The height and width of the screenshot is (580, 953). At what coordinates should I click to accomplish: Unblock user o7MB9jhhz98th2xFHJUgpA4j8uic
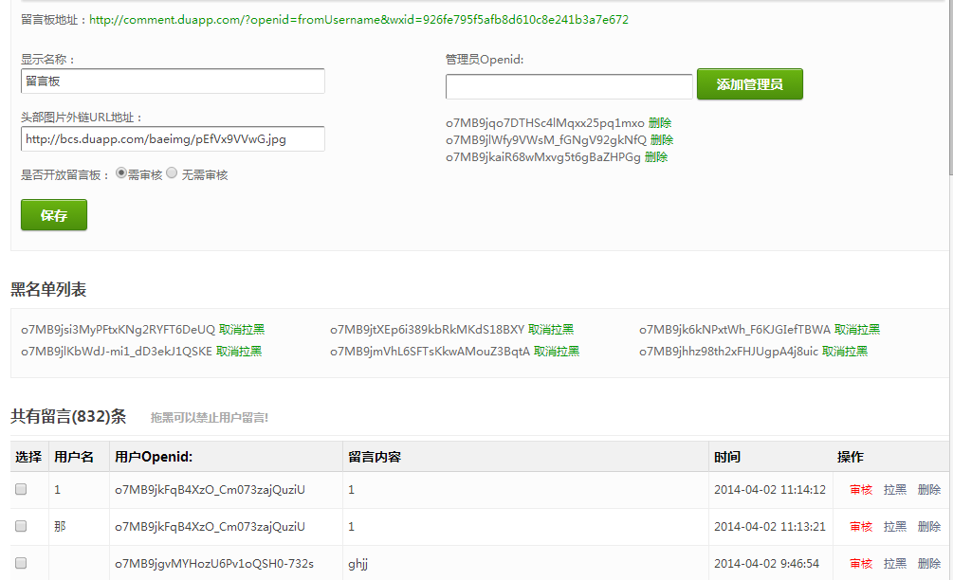pyautogui.click(x=845, y=351)
